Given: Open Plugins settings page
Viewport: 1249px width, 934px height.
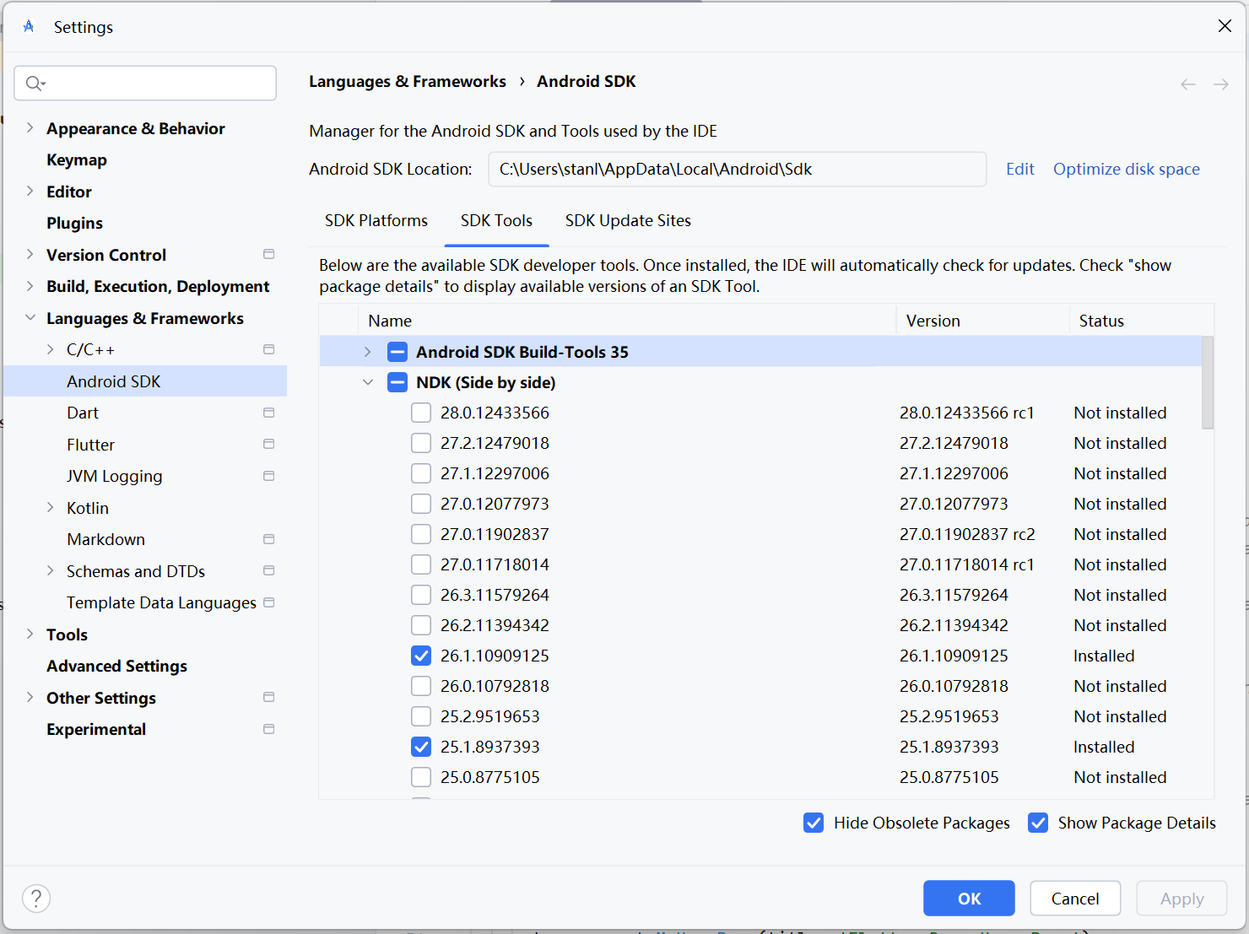Looking at the screenshot, I should pyautogui.click(x=74, y=224).
